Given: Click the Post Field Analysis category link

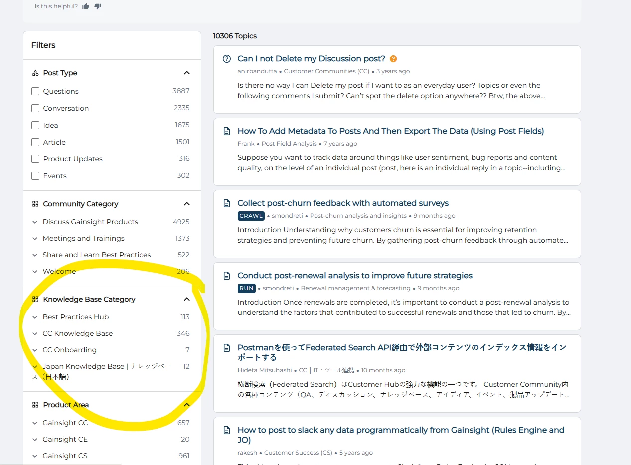Looking at the screenshot, I should click(x=289, y=144).
